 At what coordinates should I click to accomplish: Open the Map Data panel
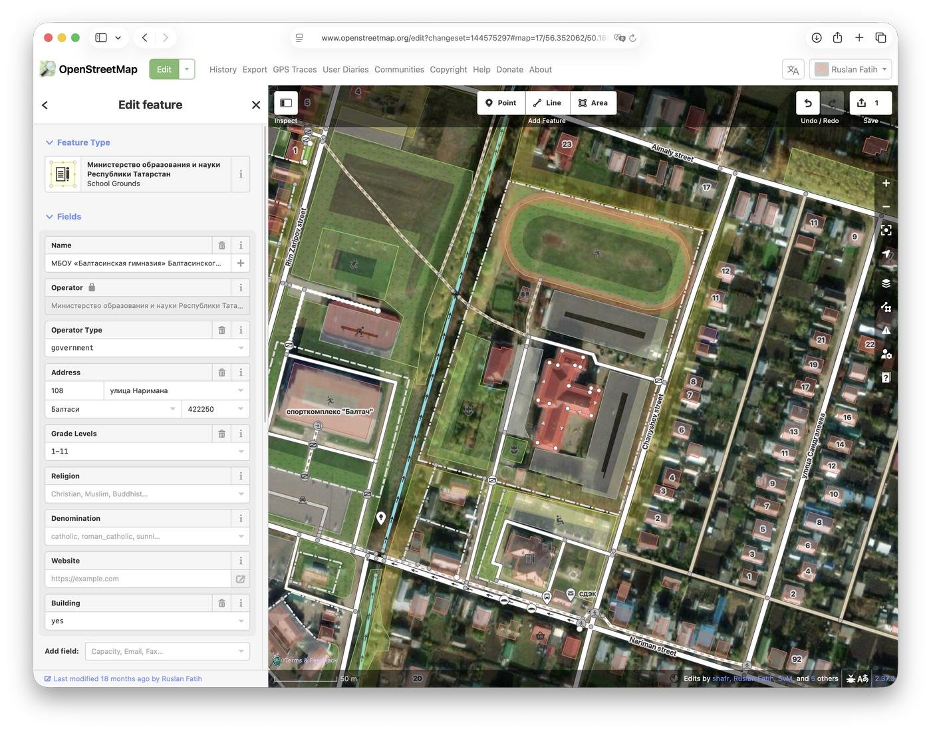point(886,307)
